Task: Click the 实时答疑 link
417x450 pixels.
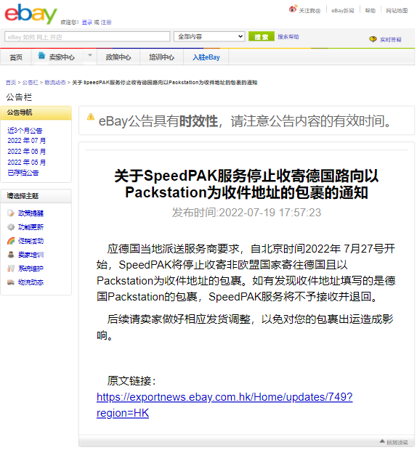Action: coord(391,40)
